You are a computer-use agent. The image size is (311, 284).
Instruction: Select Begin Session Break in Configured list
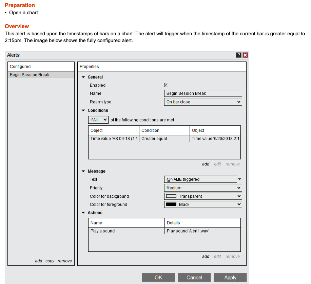41,74
